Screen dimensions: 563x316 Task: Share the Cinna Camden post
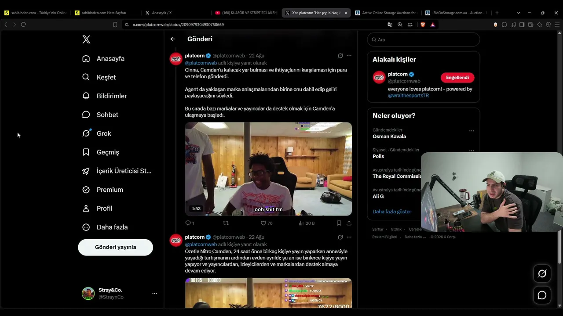coord(349,223)
